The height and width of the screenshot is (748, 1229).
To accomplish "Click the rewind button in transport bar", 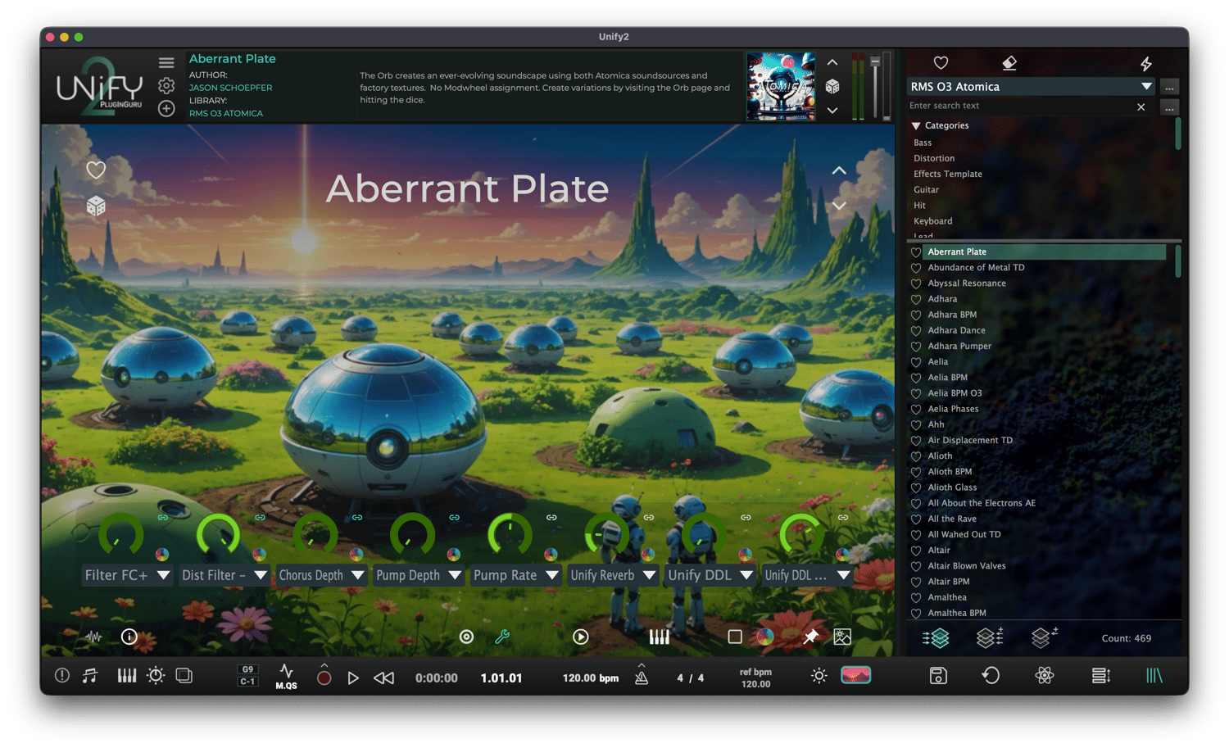I will 383,678.
